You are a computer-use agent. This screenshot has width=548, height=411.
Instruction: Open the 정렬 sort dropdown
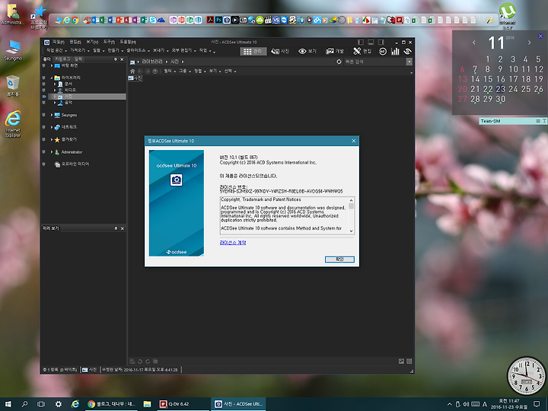click(x=200, y=71)
